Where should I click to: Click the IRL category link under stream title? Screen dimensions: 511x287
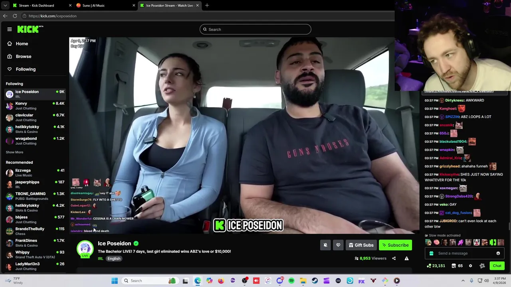pyautogui.click(x=101, y=259)
